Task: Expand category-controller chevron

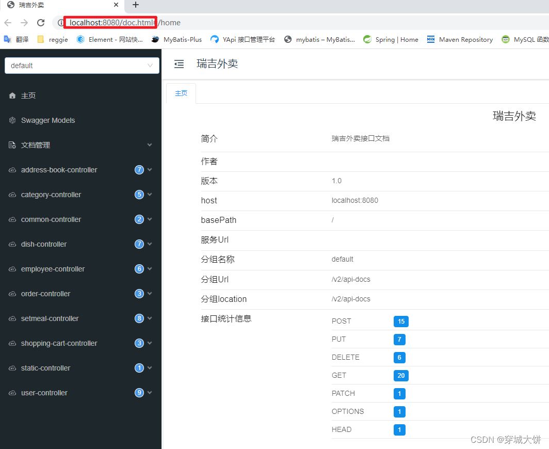Action: (150, 195)
